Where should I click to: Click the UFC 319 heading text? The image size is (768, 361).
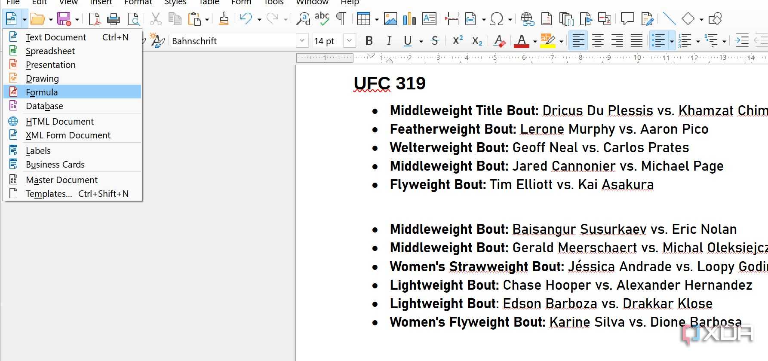coord(390,83)
